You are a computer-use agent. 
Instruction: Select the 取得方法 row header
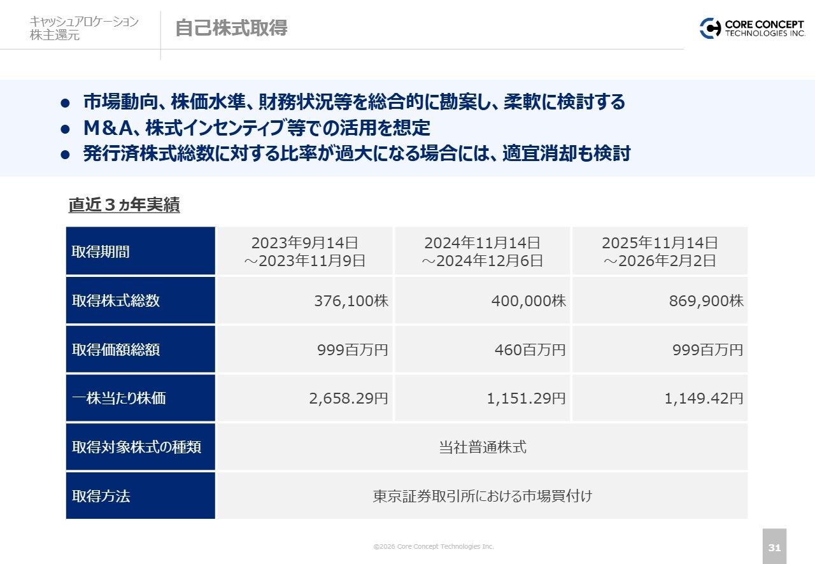(x=140, y=496)
